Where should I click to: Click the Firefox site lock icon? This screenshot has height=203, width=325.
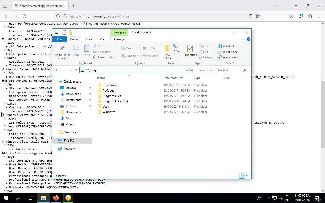tap(65, 16)
